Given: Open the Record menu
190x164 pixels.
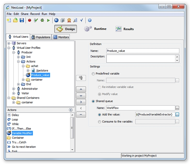Looking at the screenshot, I should (35, 14).
